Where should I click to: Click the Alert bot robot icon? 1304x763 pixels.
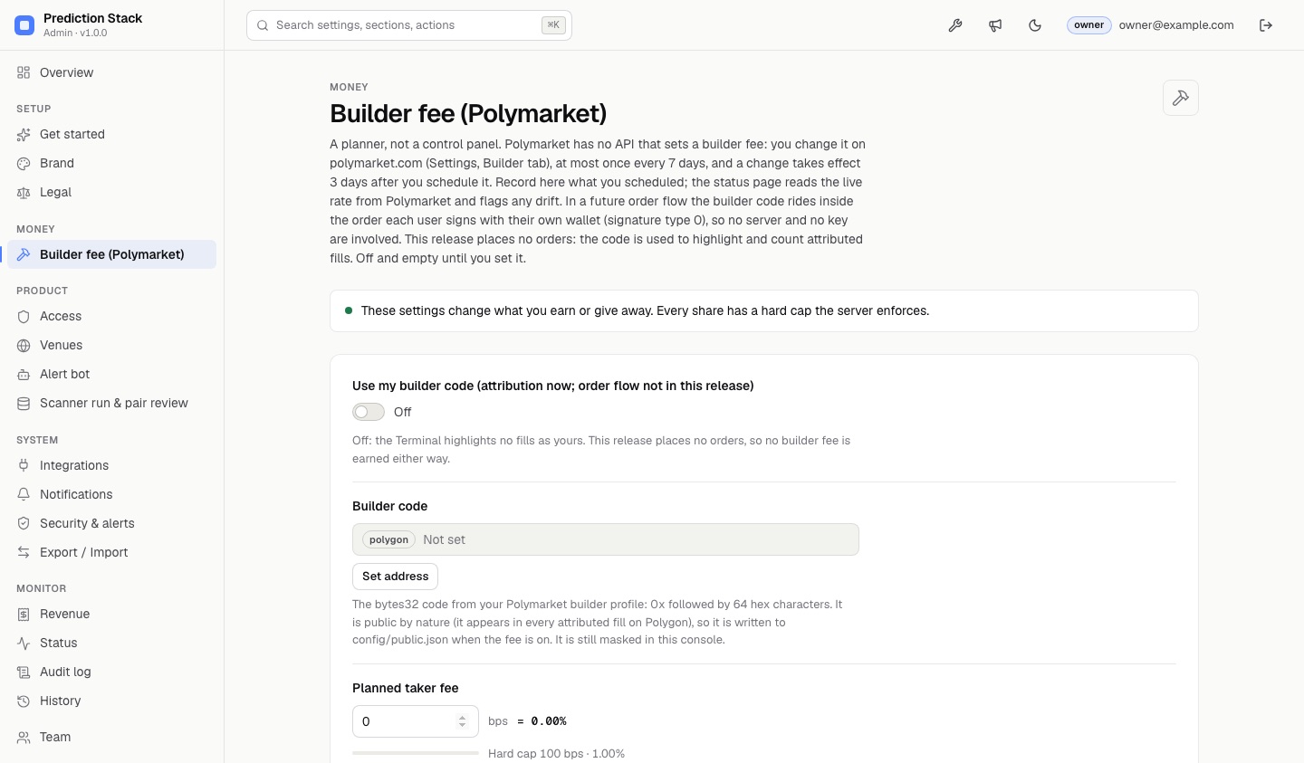24,375
